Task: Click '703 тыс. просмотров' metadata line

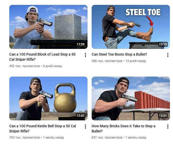Action: point(36,138)
